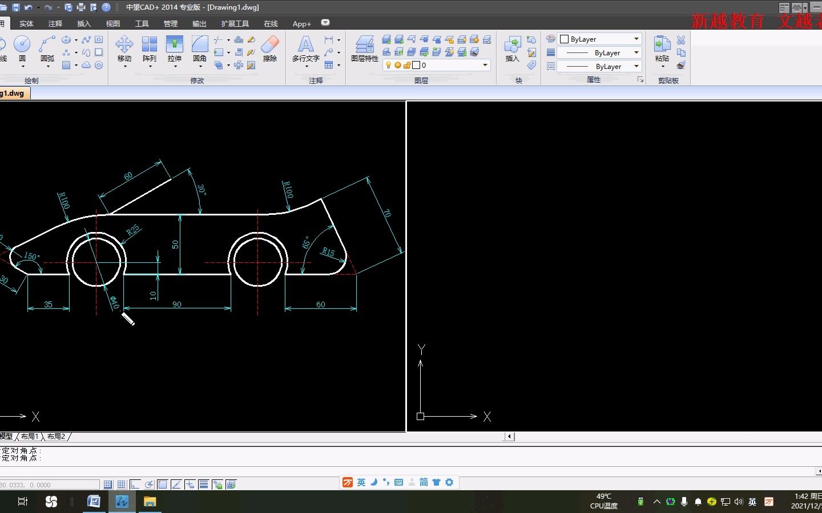Toggle ortho mode in status bar
Viewport: 822px width, 513px height.
(x=135, y=484)
